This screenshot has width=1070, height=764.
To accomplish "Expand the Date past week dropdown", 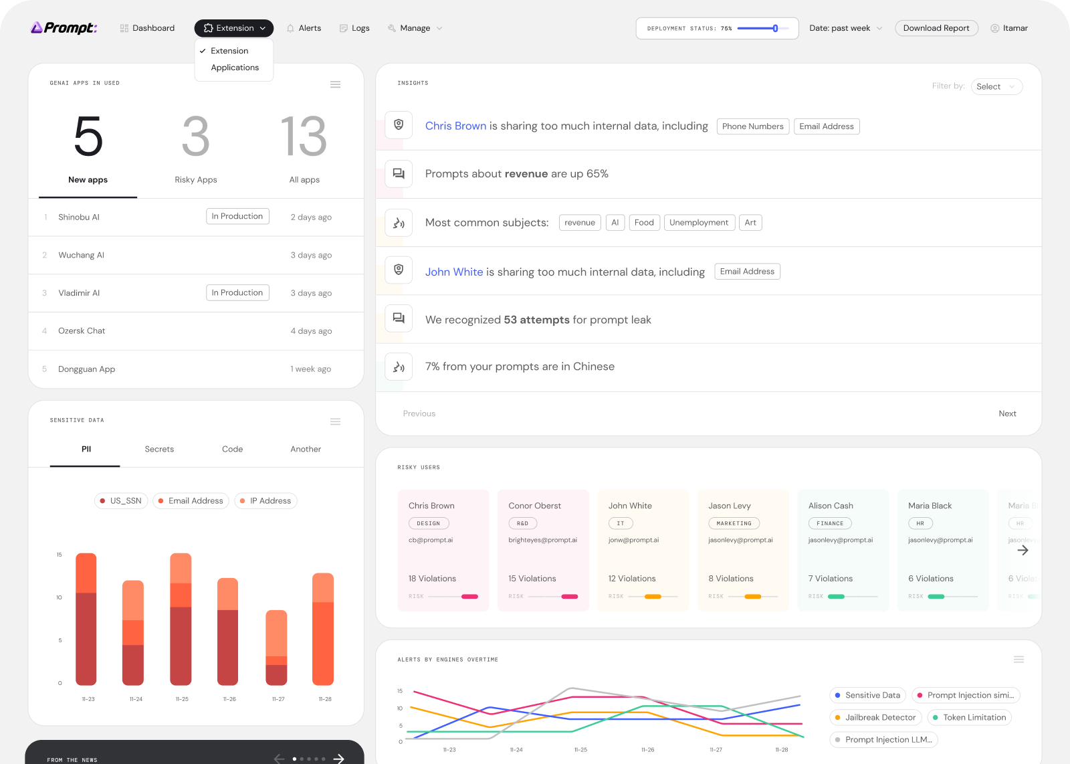I will [845, 28].
